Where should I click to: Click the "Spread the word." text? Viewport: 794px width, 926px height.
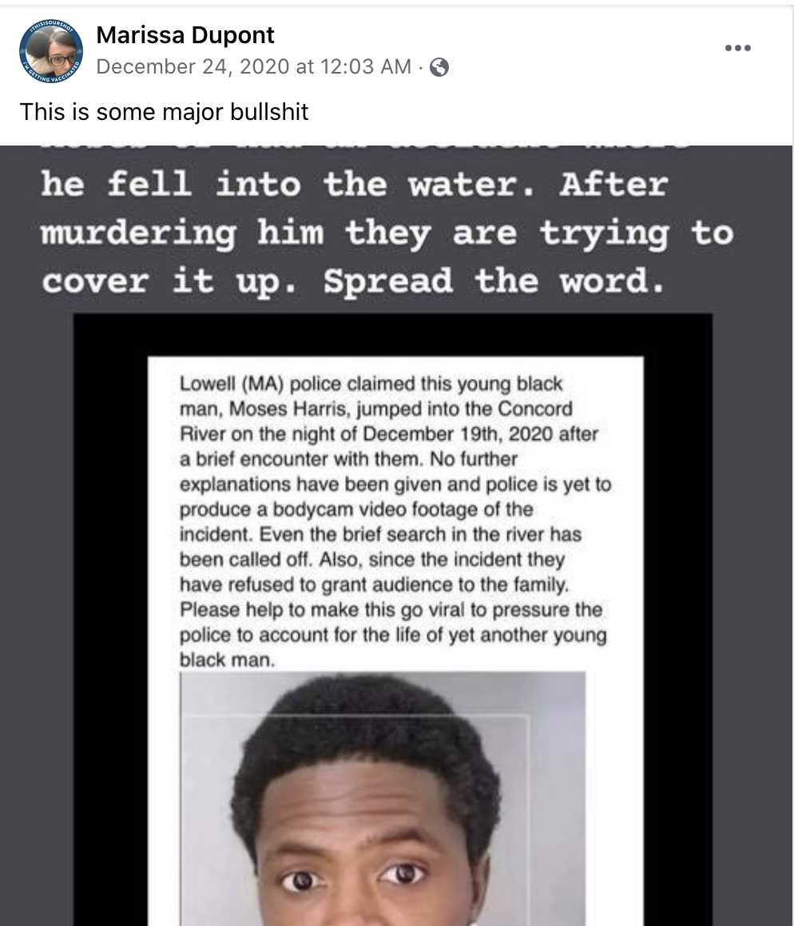click(x=494, y=281)
